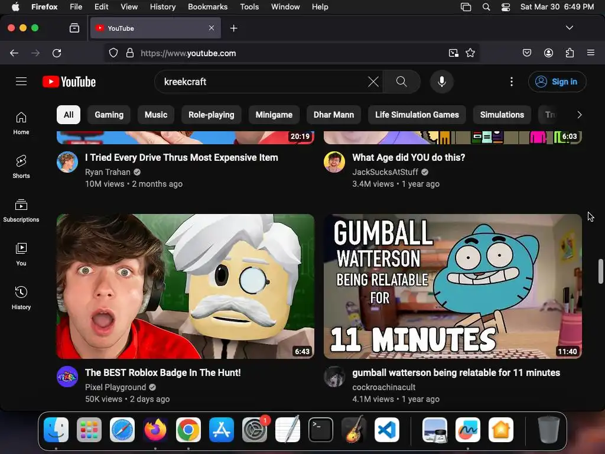Screen dimensions: 605x454
Task: Select the Gaming filter chip
Action: coord(109,115)
